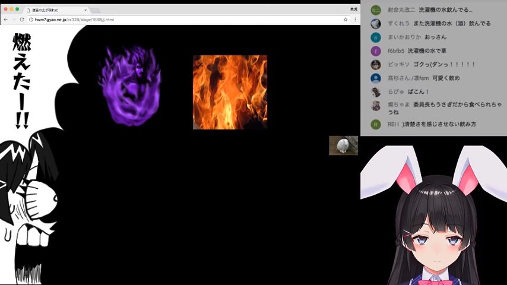This screenshot has width=507, height=285.
Task: Close the current browser tab
Action: (x=85, y=10)
